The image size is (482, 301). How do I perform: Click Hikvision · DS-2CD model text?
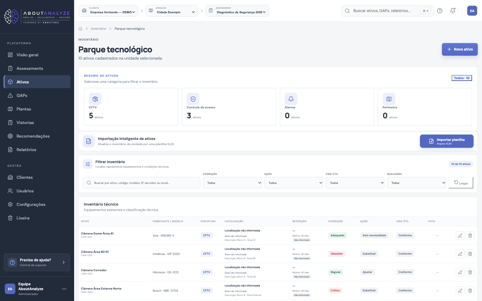click(x=166, y=272)
